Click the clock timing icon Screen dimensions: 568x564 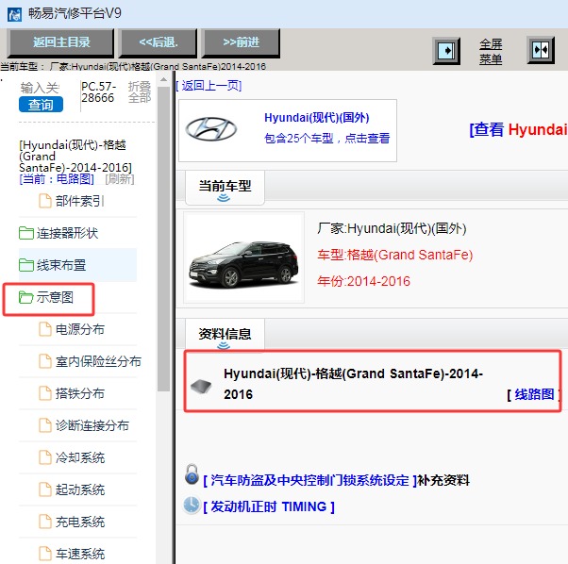(x=192, y=505)
